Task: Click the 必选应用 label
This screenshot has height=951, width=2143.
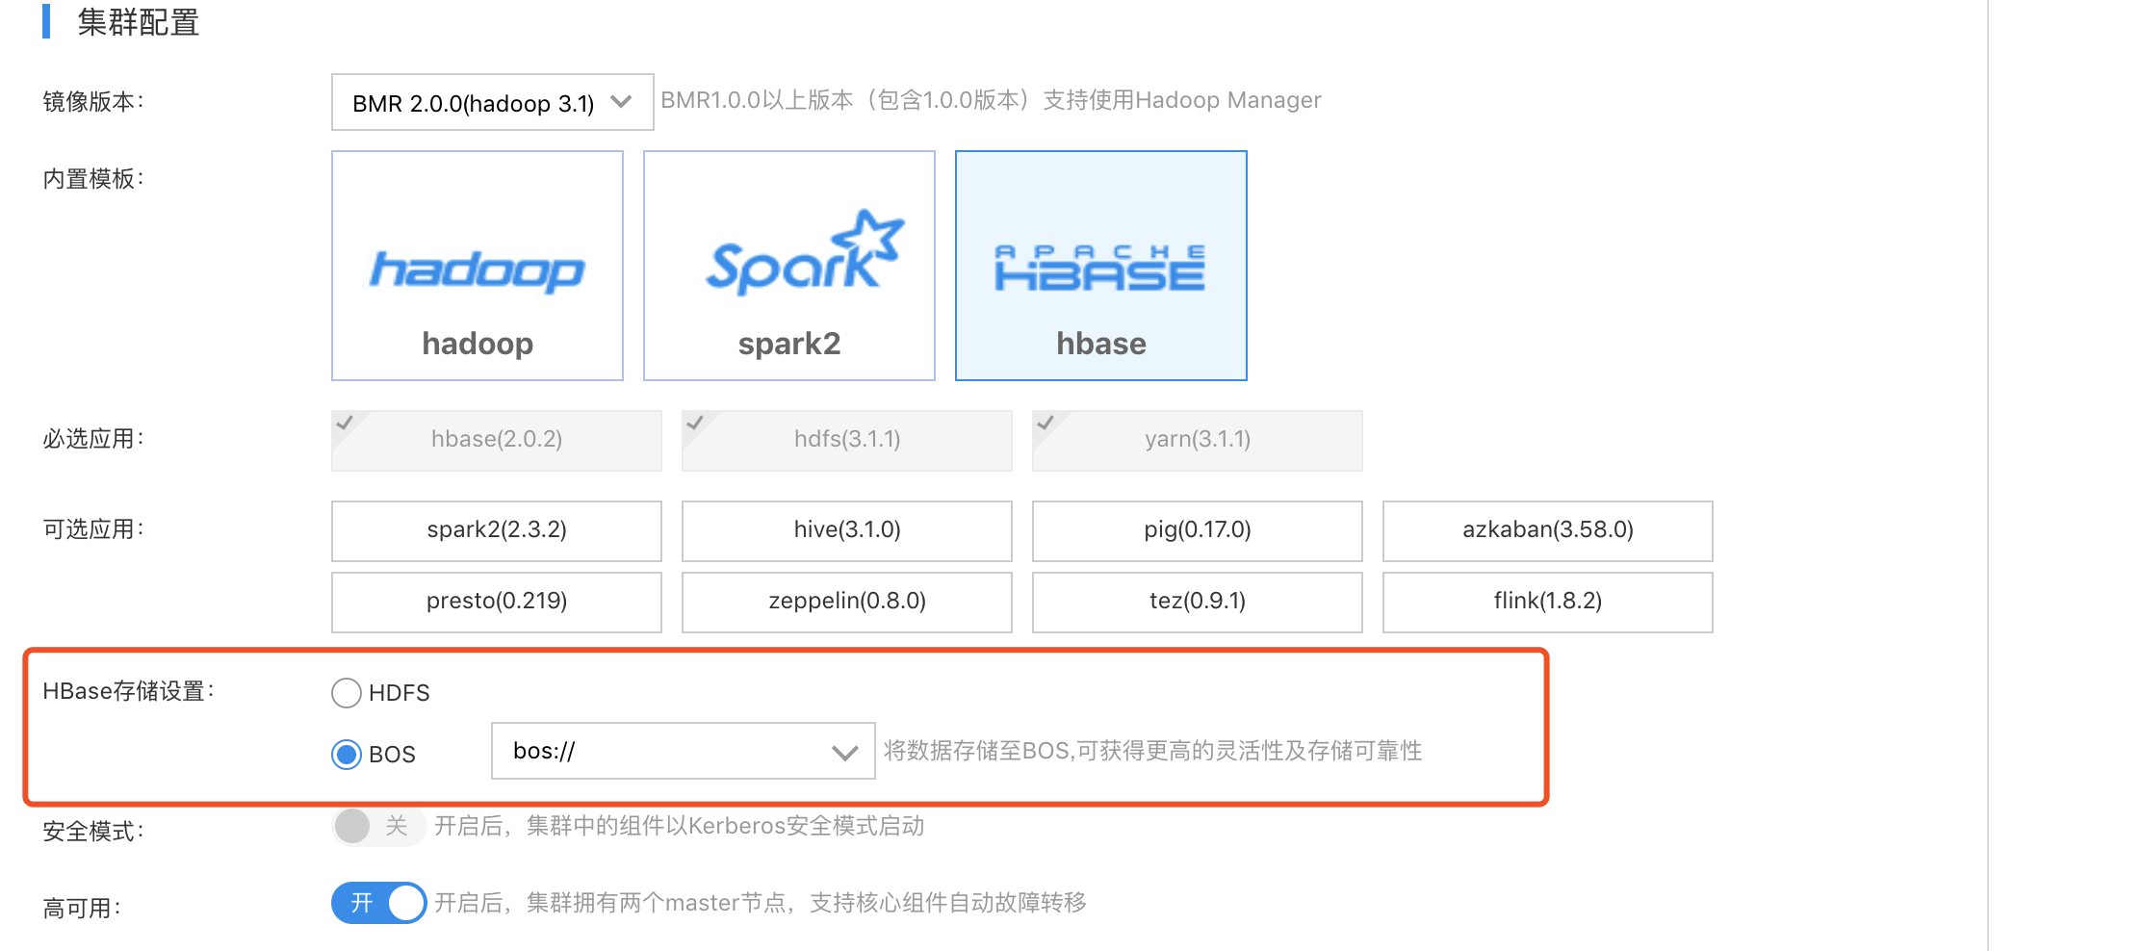Action: (x=93, y=439)
